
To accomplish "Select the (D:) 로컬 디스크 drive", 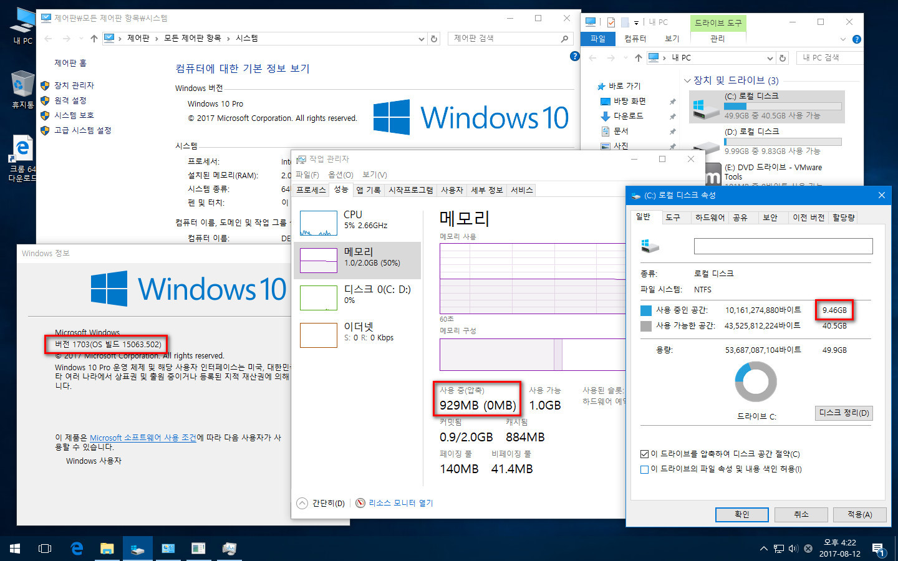I will (767, 141).
